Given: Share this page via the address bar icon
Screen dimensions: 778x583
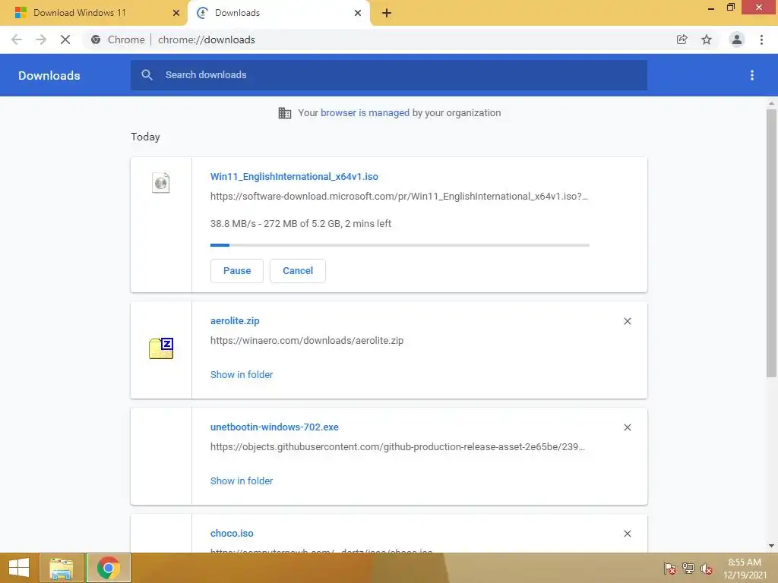Looking at the screenshot, I should tap(682, 39).
